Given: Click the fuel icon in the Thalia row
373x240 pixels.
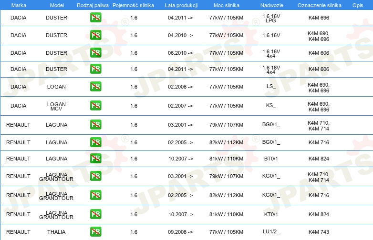Looking at the screenshot, I should (x=95, y=232).
